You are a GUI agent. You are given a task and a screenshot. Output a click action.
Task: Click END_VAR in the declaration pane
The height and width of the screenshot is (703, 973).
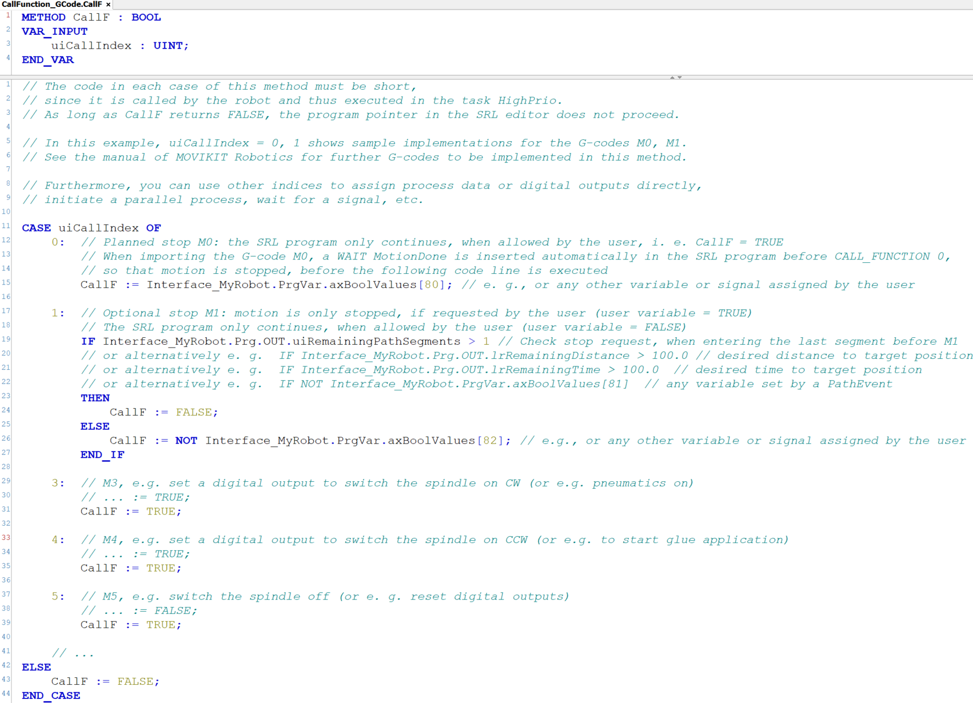click(x=47, y=60)
